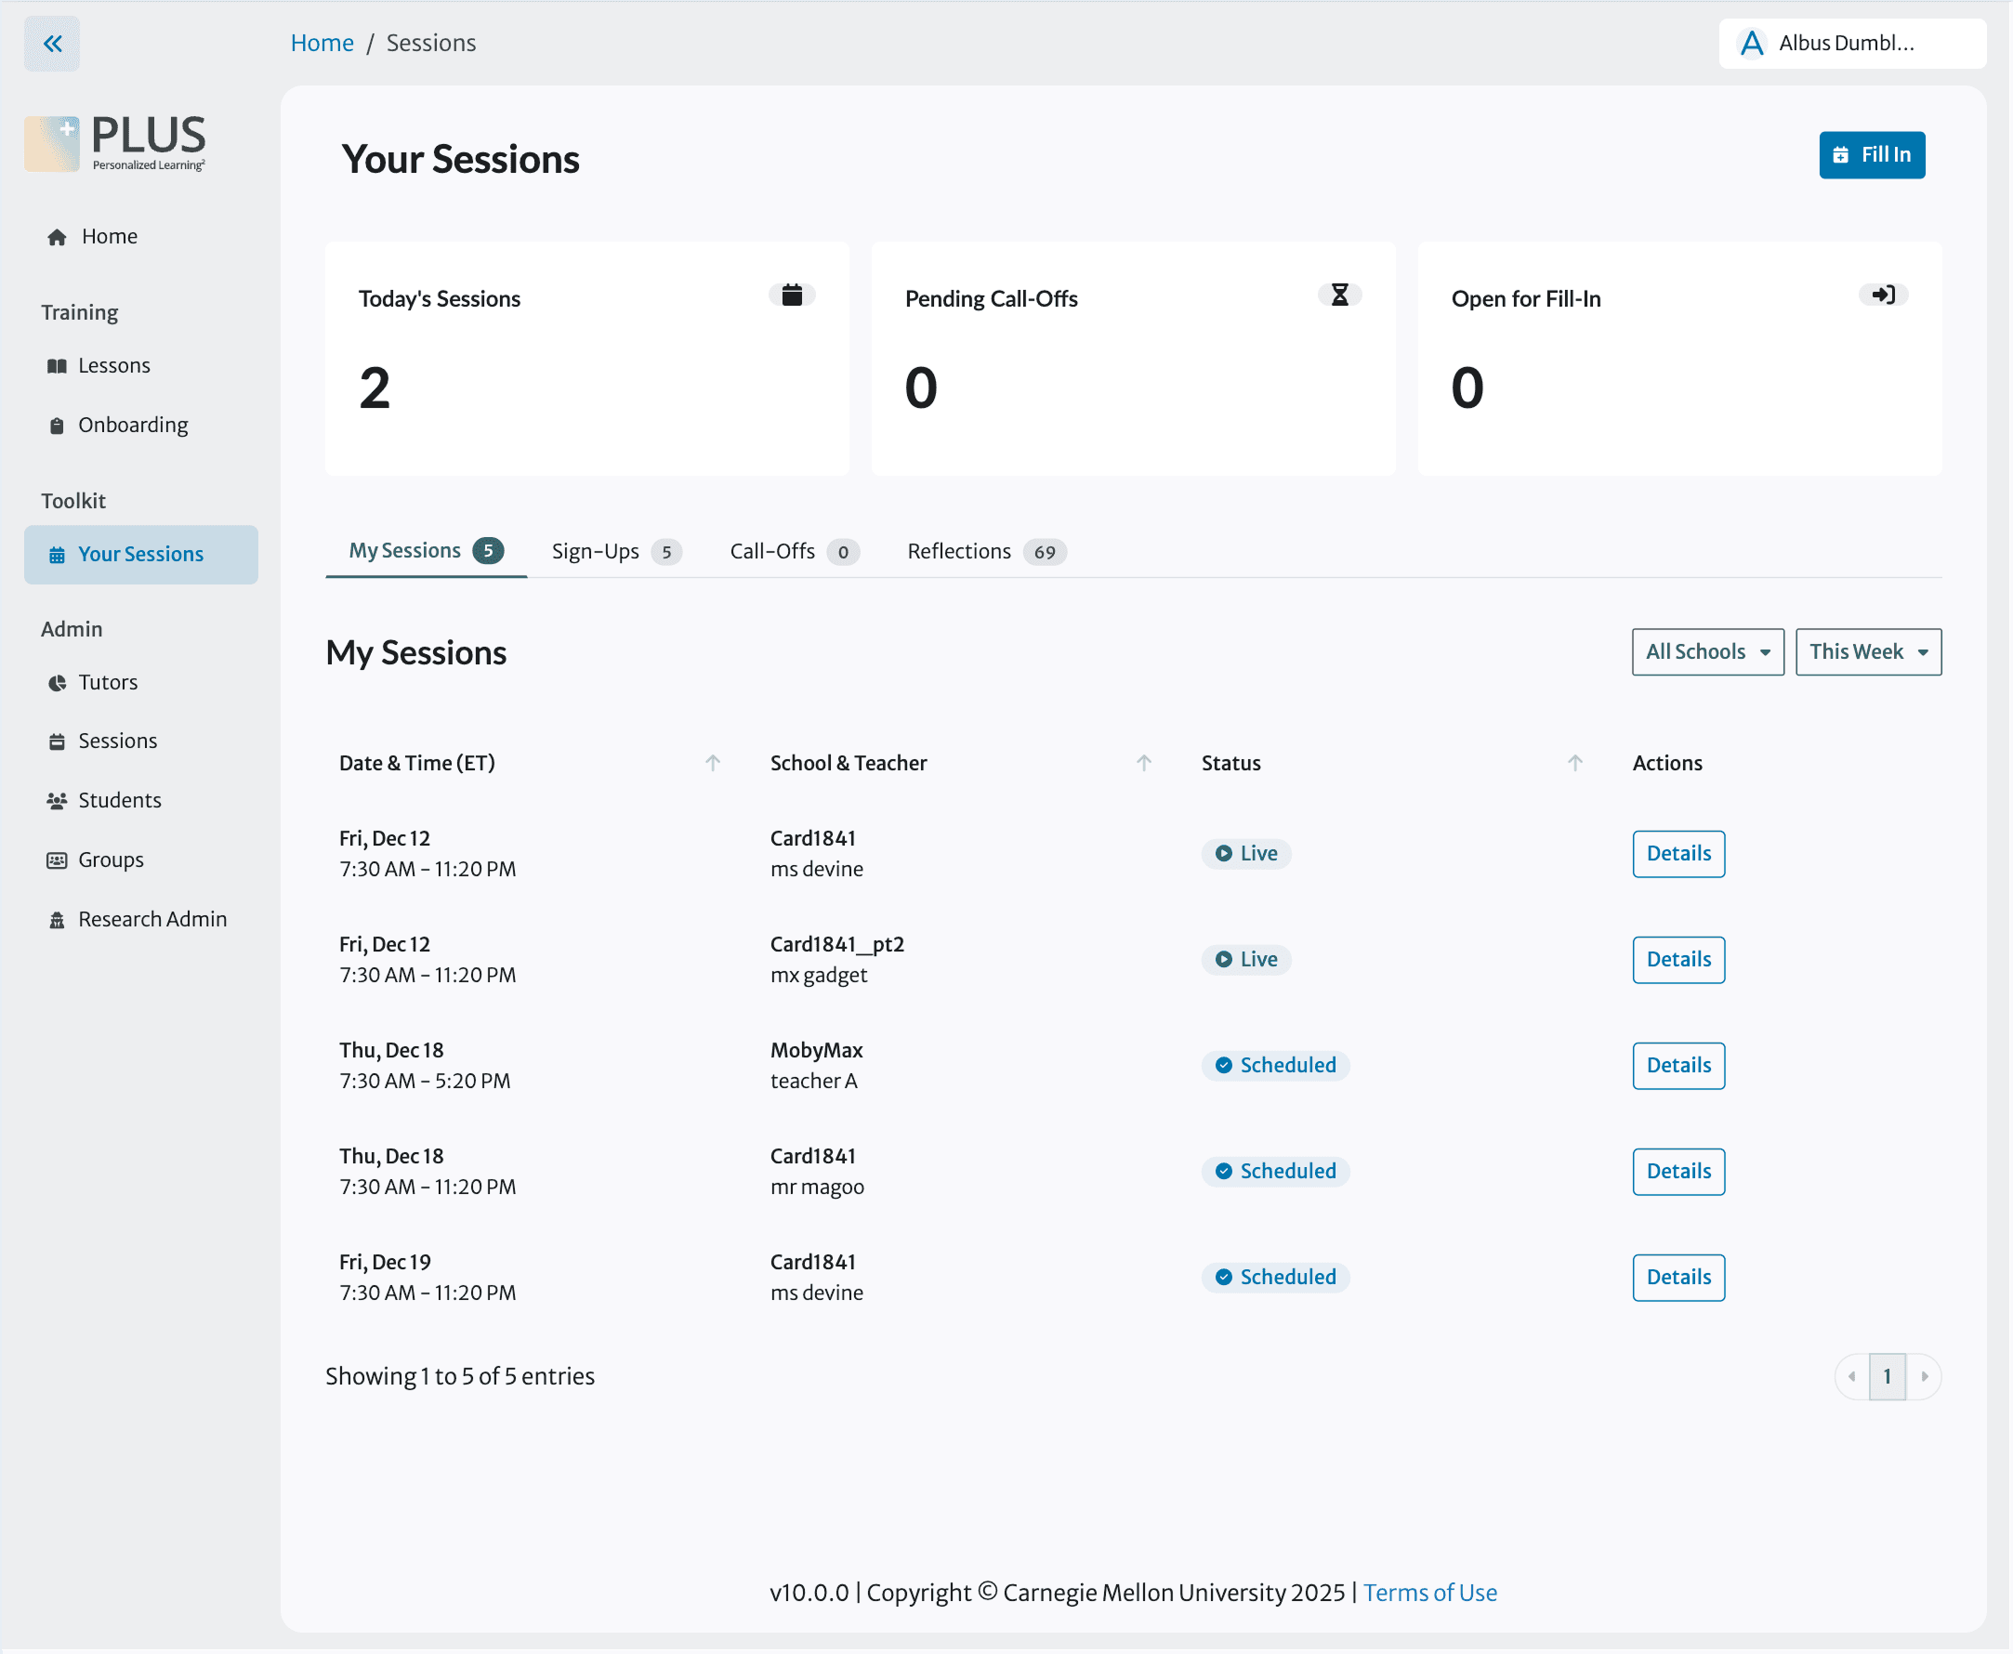Expand the This Week filter dropdown
Screen dimensions: 2013x1654
[x=1867, y=651]
